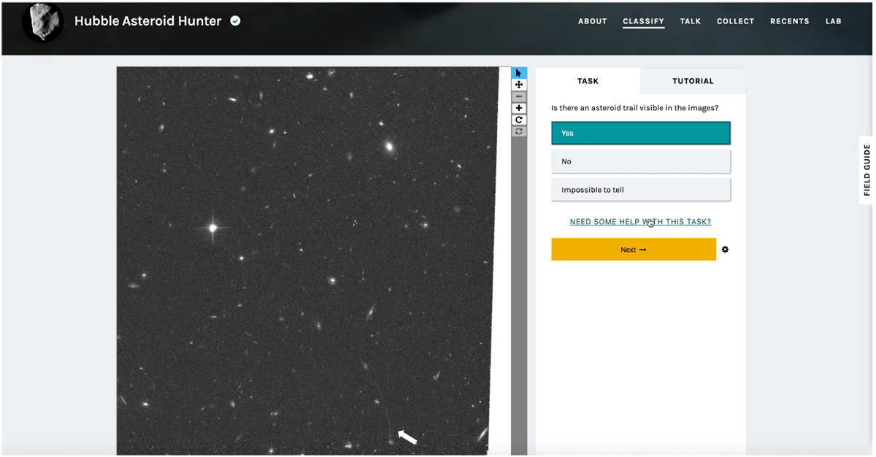Select the No answer option

640,161
